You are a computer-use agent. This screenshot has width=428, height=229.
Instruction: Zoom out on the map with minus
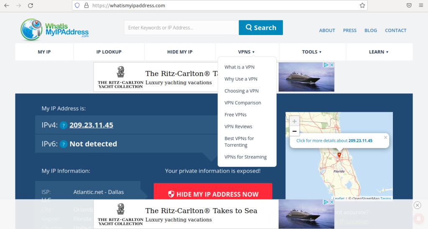pyautogui.click(x=294, y=131)
